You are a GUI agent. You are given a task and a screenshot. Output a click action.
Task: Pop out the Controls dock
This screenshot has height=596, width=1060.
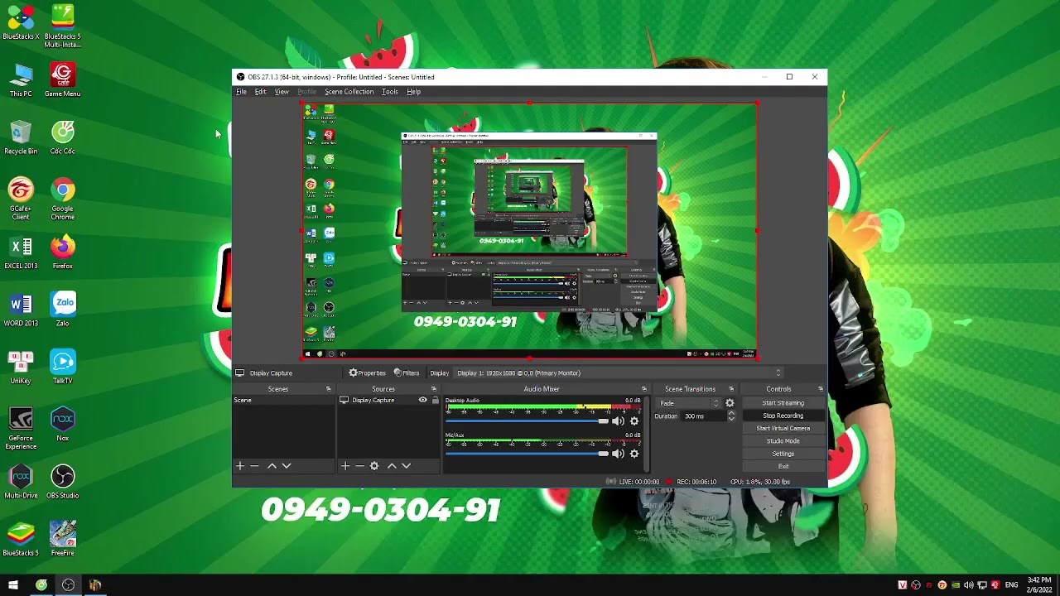[821, 389]
